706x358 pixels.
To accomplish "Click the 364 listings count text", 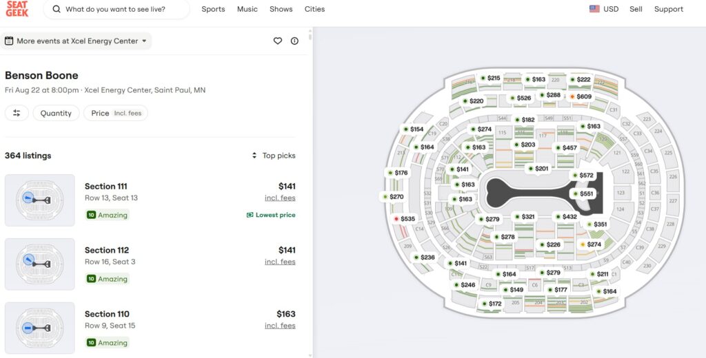I will [28, 156].
